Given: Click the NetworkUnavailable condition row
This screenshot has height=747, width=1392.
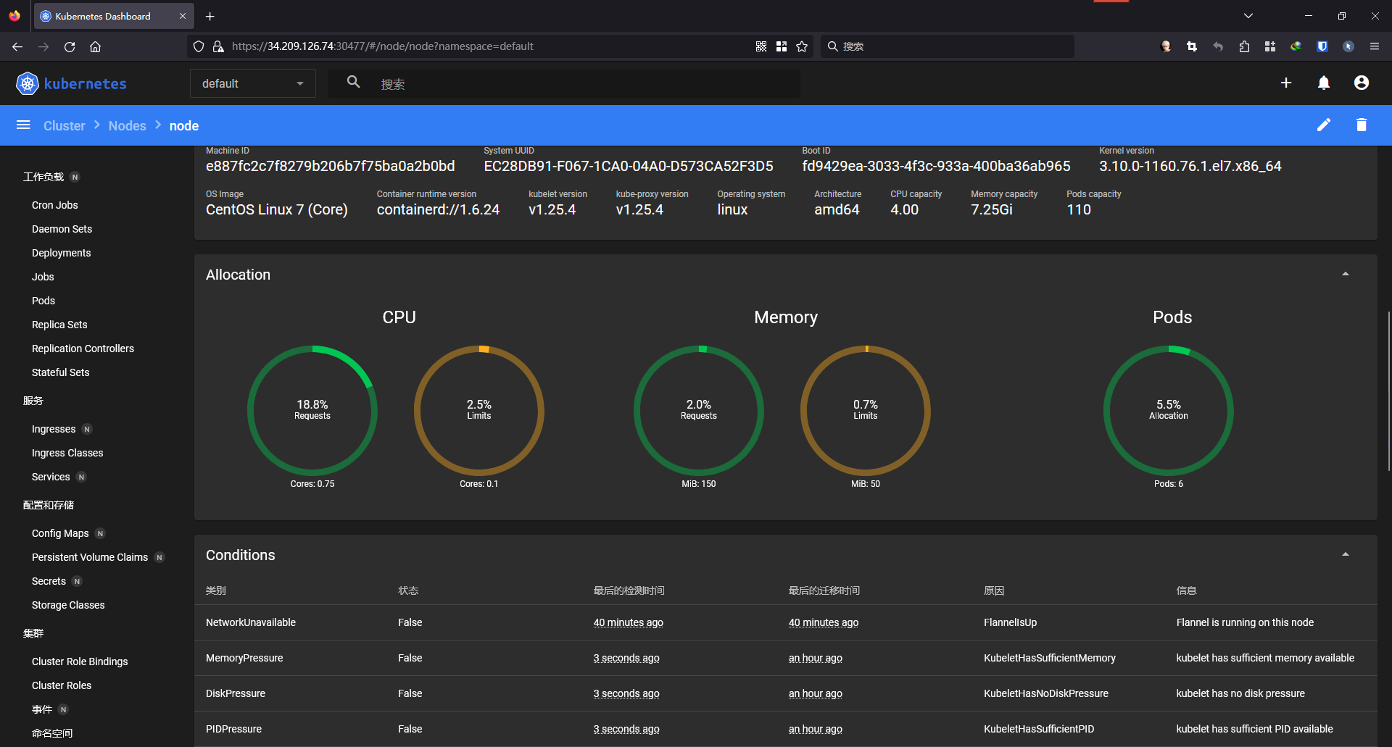Looking at the screenshot, I should 786,622.
